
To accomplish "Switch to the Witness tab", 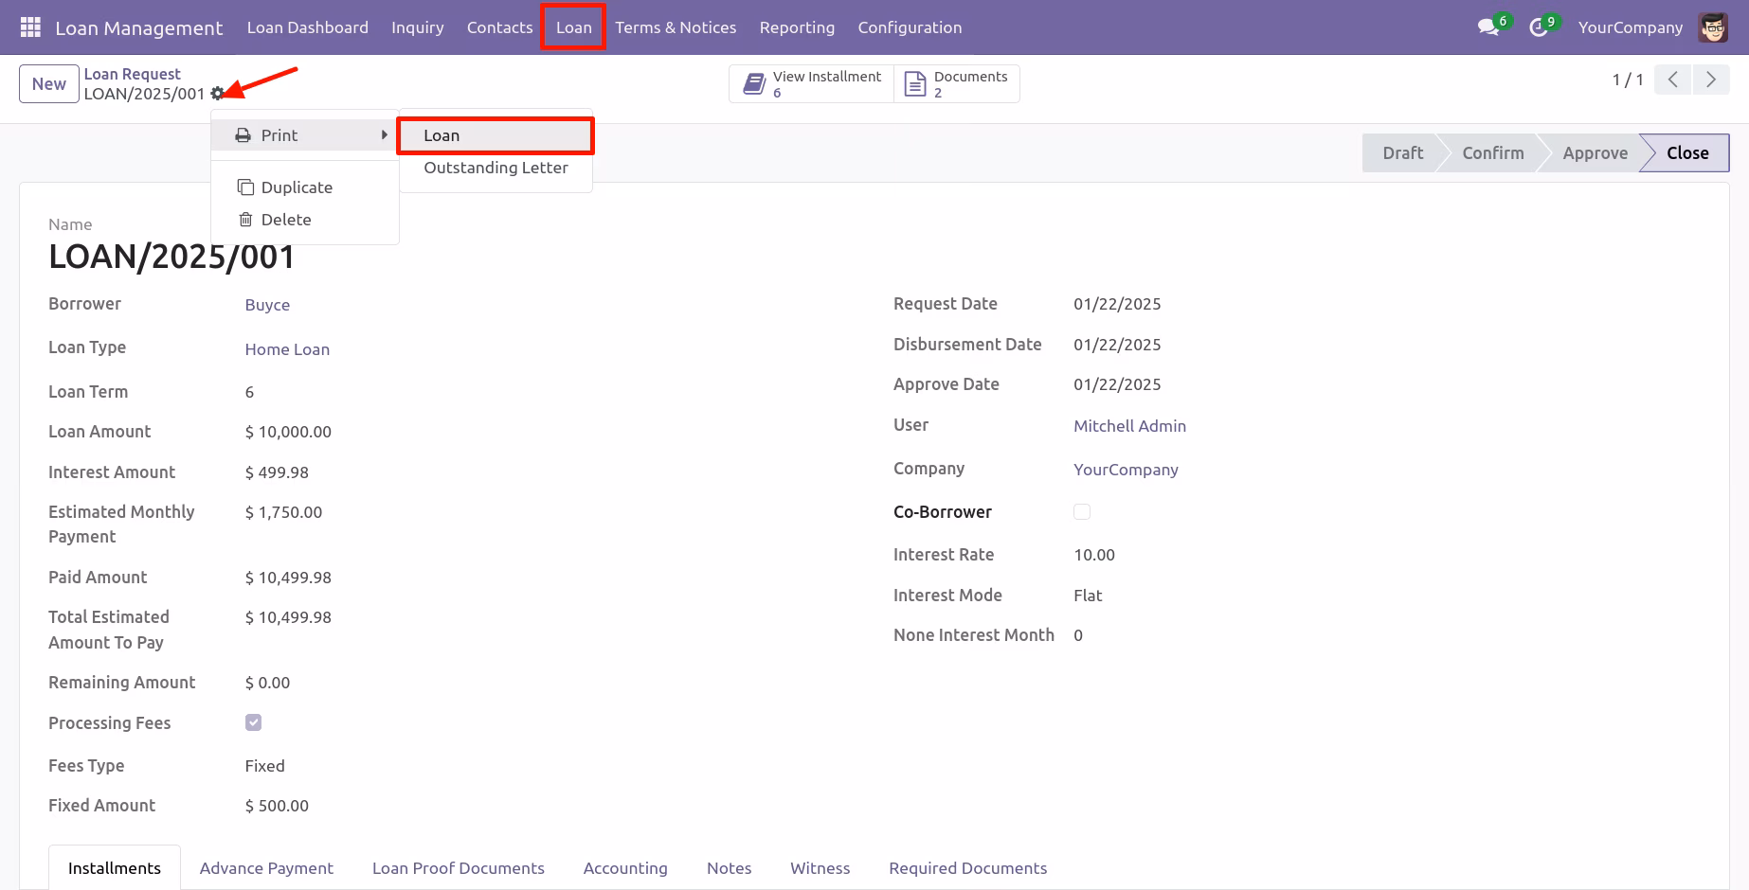I will 820,868.
